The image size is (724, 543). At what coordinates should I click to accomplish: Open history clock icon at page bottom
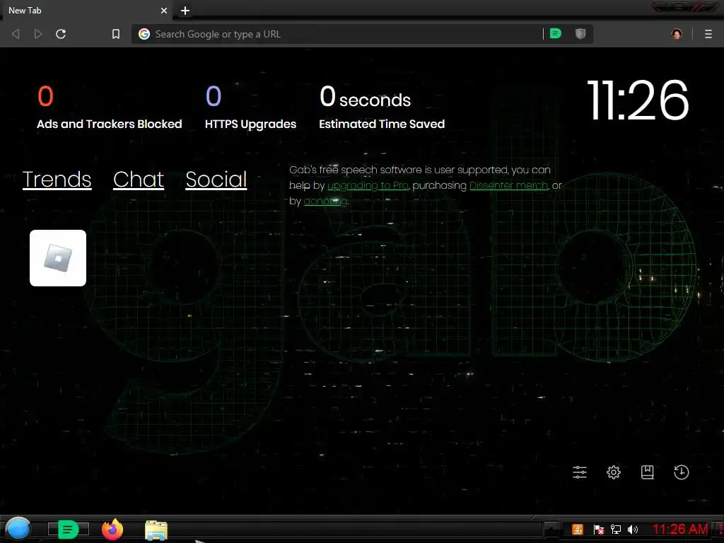coord(682,472)
